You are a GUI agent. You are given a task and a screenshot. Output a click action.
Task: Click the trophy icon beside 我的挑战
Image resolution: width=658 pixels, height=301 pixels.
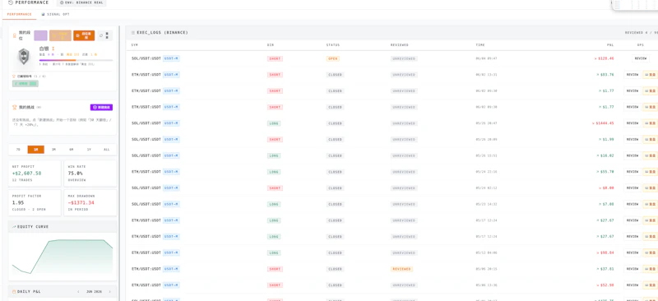(x=15, y=107)
